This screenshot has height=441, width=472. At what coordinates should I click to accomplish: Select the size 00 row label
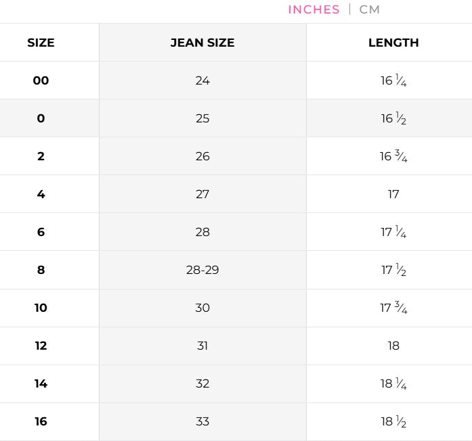point(41,80)
